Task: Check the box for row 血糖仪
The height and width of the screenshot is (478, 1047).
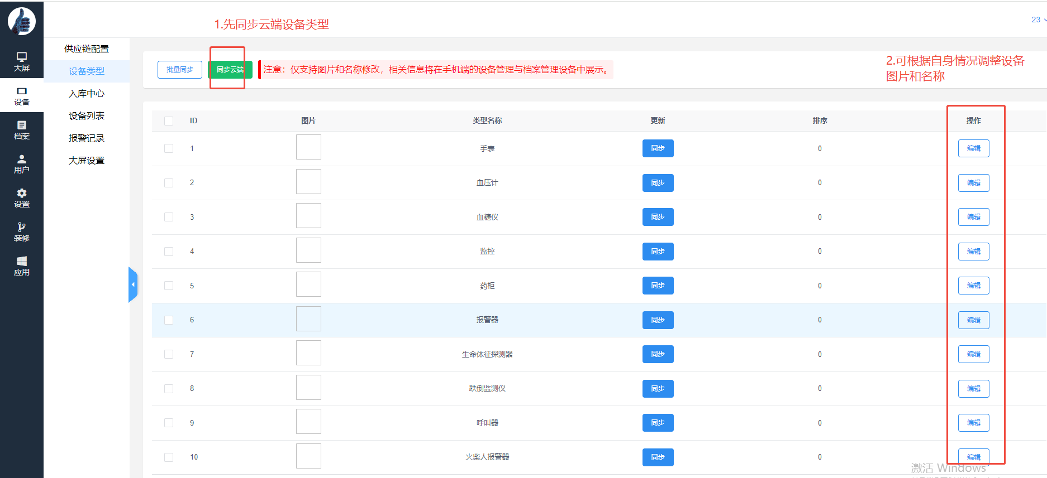Action: (169, 217)
